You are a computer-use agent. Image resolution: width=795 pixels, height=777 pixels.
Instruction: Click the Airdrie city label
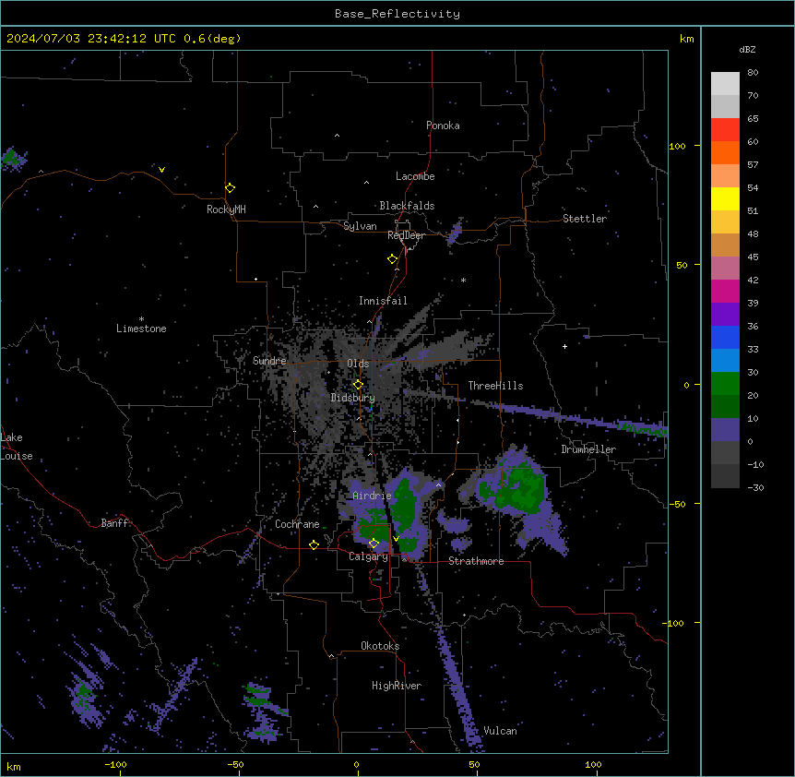click(372, 496)
